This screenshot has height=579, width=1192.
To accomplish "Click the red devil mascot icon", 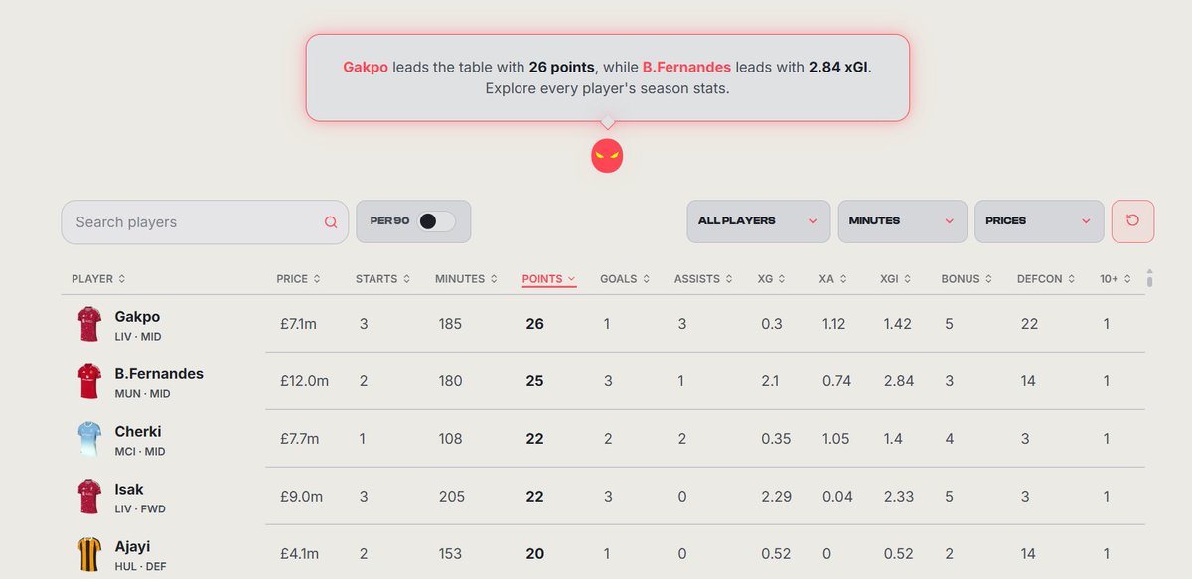I will click(x=607, y=156).
